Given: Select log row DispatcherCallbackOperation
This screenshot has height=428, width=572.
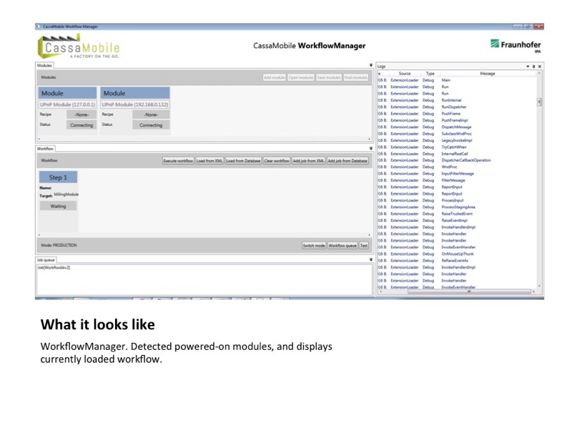Looking at the screenshot, I should coord(457,160).
